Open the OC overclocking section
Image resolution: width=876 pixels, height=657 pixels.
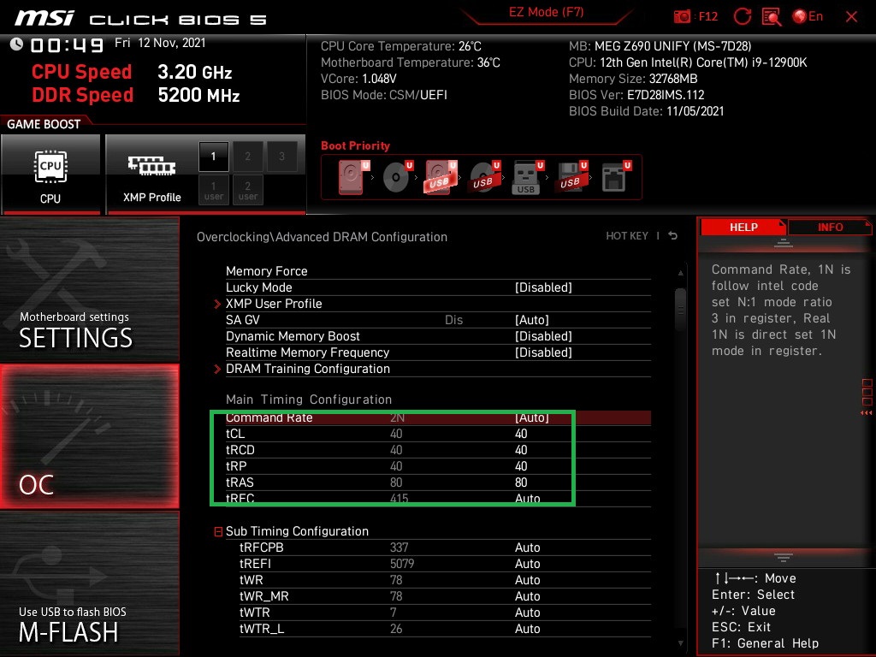(89, 436)
